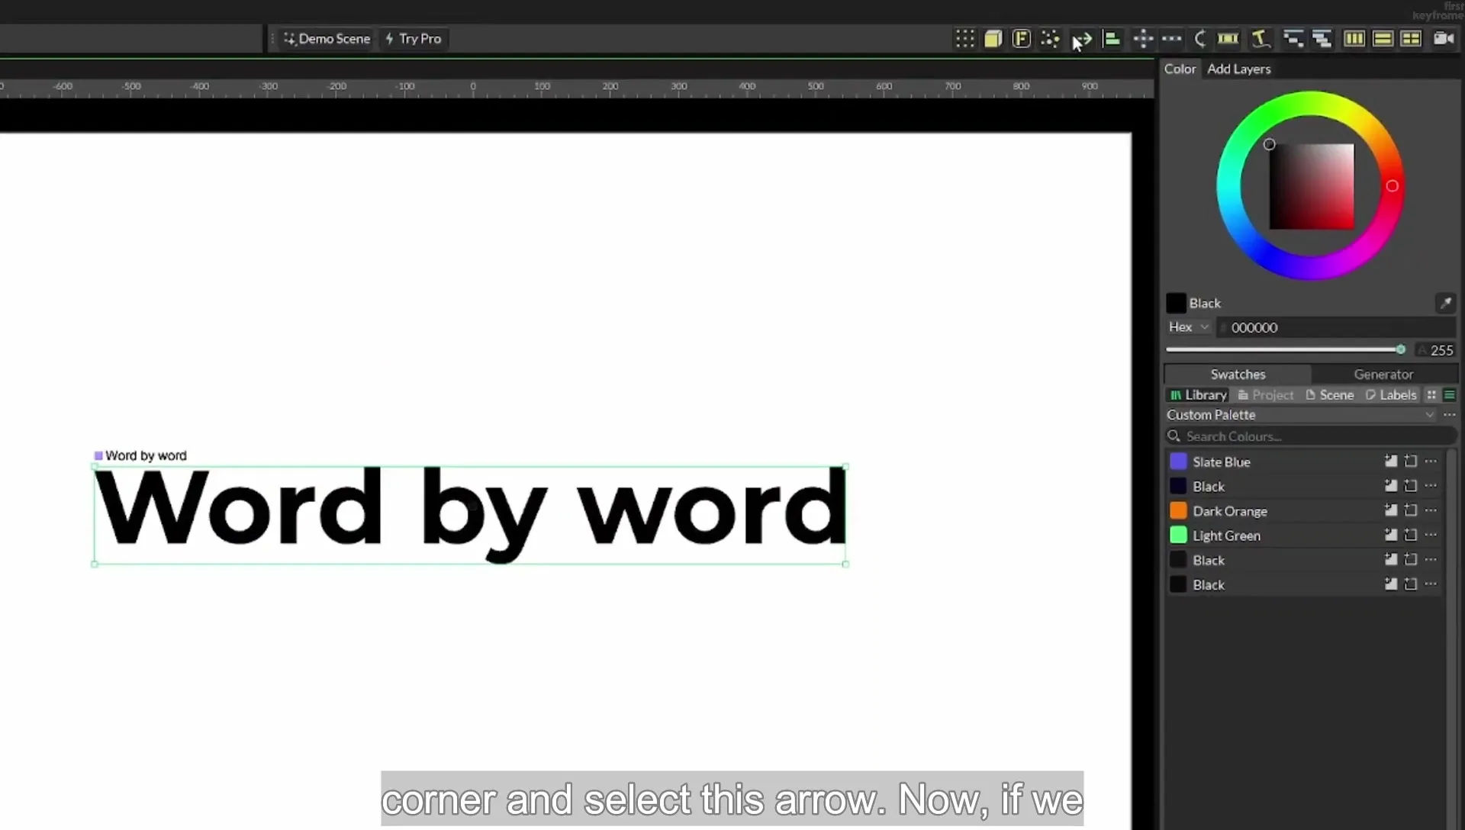Image resolution: width=1465 pixels, height=830 pixels.
Task: Click the text-on-path T toolbar icon
Action: pos(1261,39)
